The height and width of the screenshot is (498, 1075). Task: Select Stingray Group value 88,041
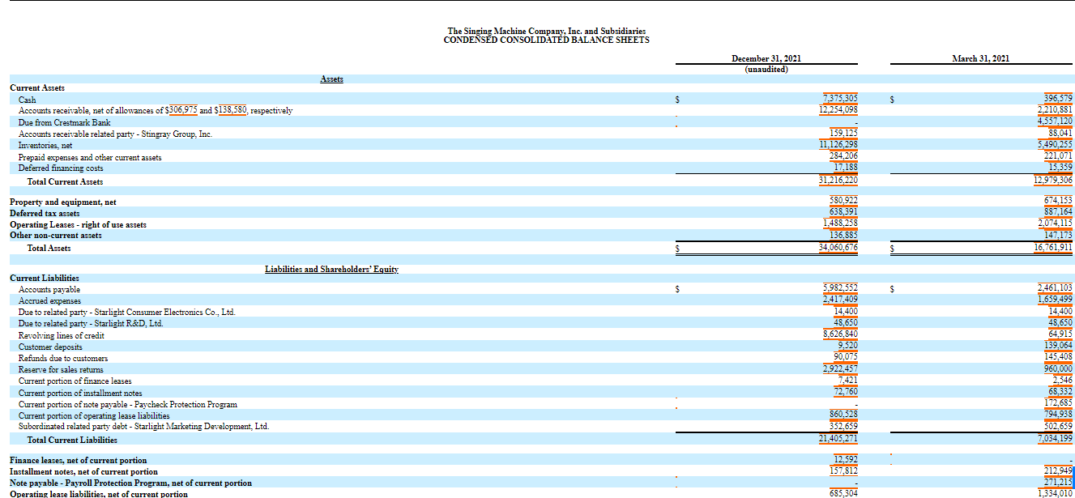click(x=1060, y=133)
